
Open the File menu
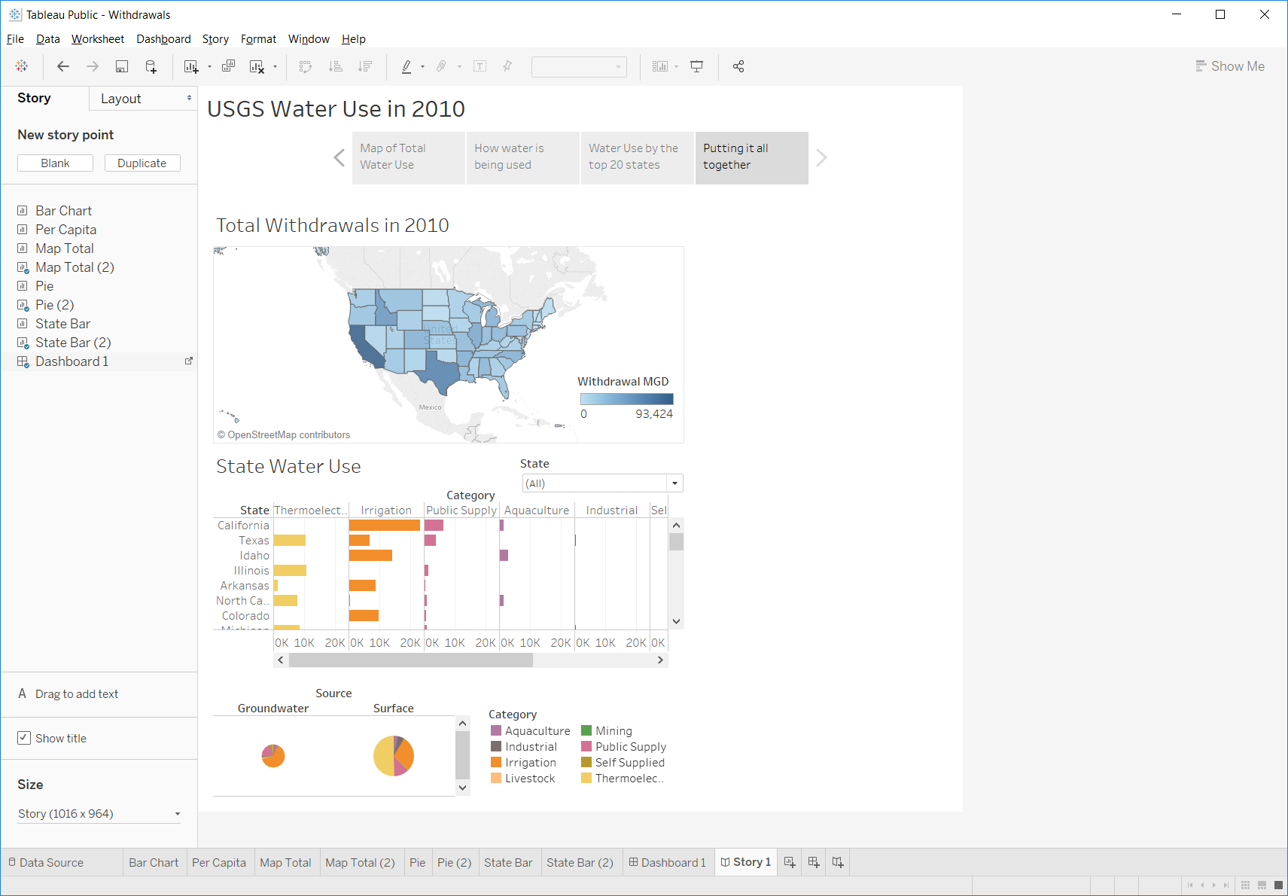[15, 39]
